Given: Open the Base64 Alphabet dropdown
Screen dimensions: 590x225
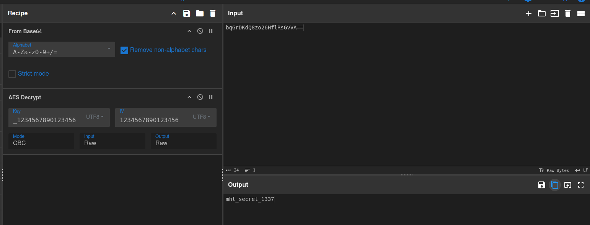Looking at the screenshot, I should coord(62,49).
